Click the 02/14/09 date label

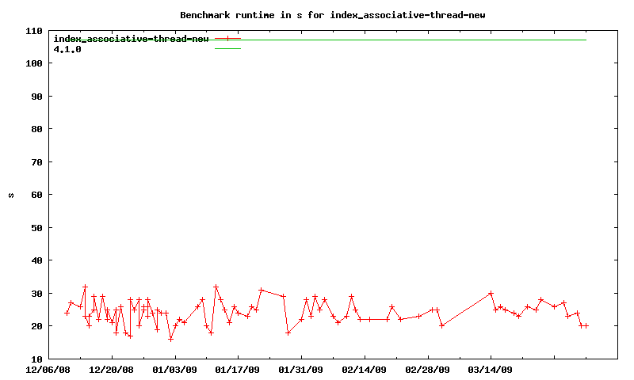coord(365,369)
